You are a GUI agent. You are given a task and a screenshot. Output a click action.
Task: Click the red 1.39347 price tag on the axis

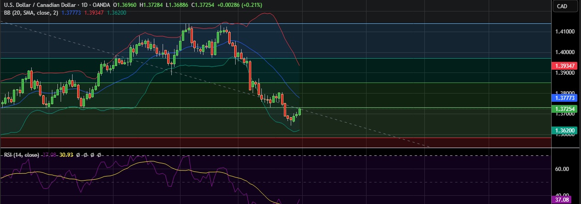(565, 66)
